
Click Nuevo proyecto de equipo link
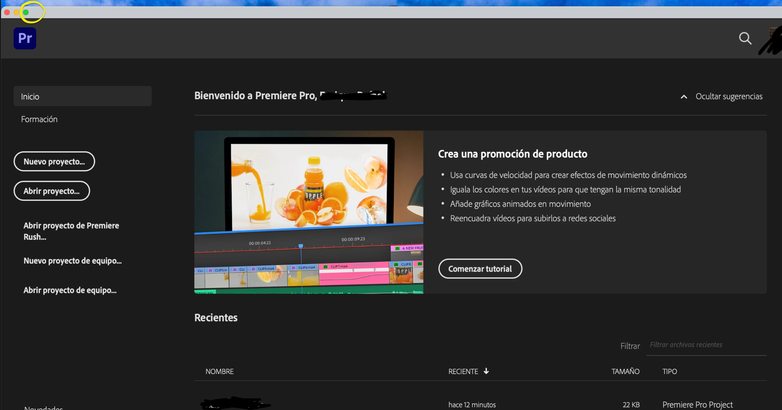point(73,261)
